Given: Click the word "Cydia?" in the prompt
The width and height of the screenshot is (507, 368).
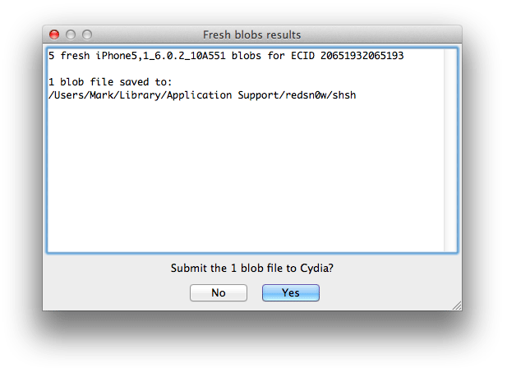Looking at the screenshot, I should coord(315,269).
